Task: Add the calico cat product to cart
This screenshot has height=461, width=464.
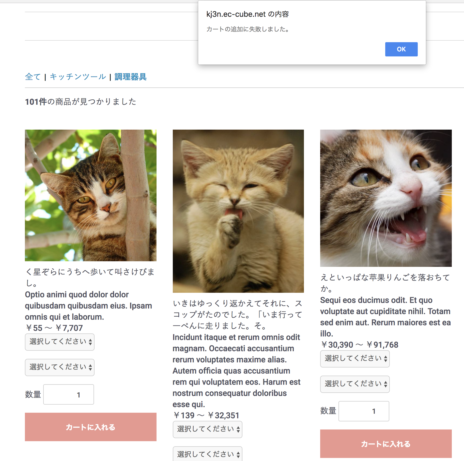Action: pos(386,444)
